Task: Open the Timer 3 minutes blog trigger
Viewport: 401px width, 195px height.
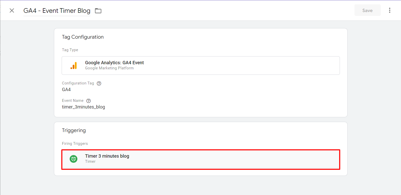Action: click(107, 156)
